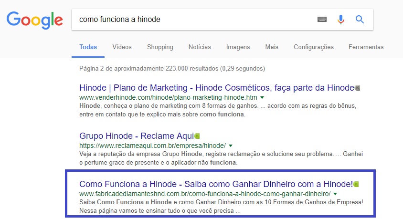Switch to the Vídeos tab
The image size is (403, 219).
(x=122, y=47)
